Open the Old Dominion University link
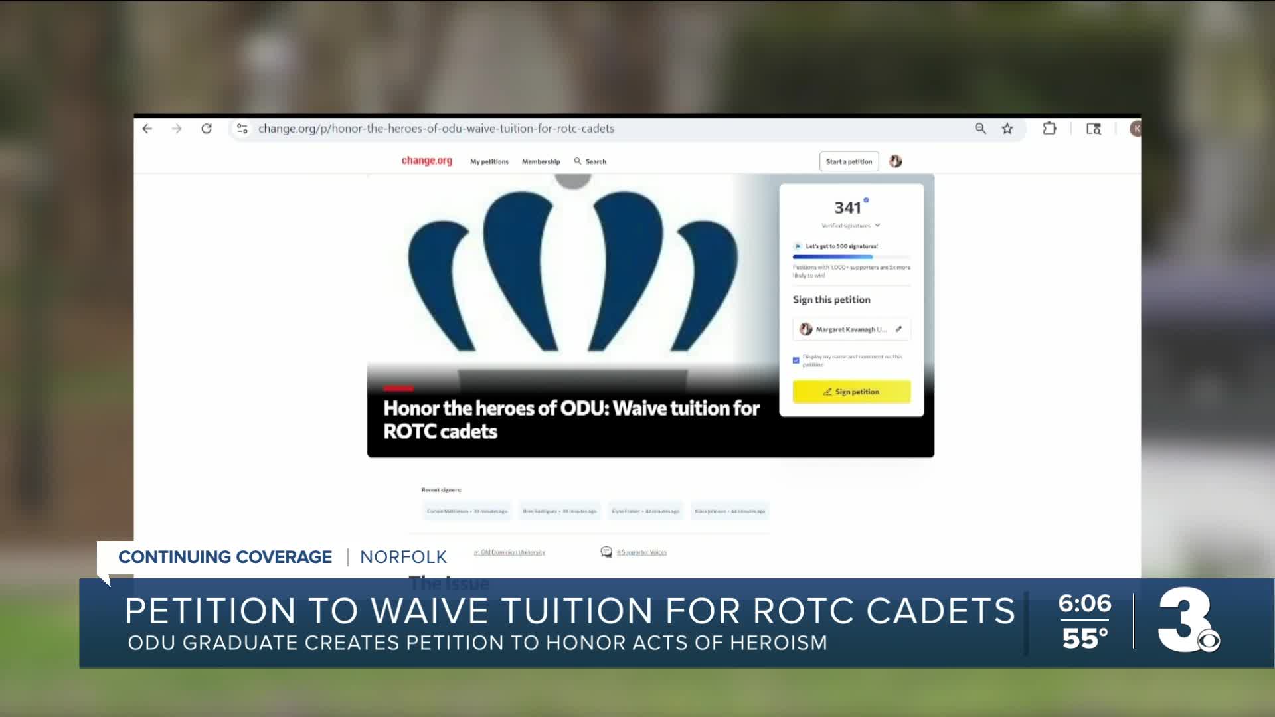Screen dimensions: 1275x717 tap(511, 552)
